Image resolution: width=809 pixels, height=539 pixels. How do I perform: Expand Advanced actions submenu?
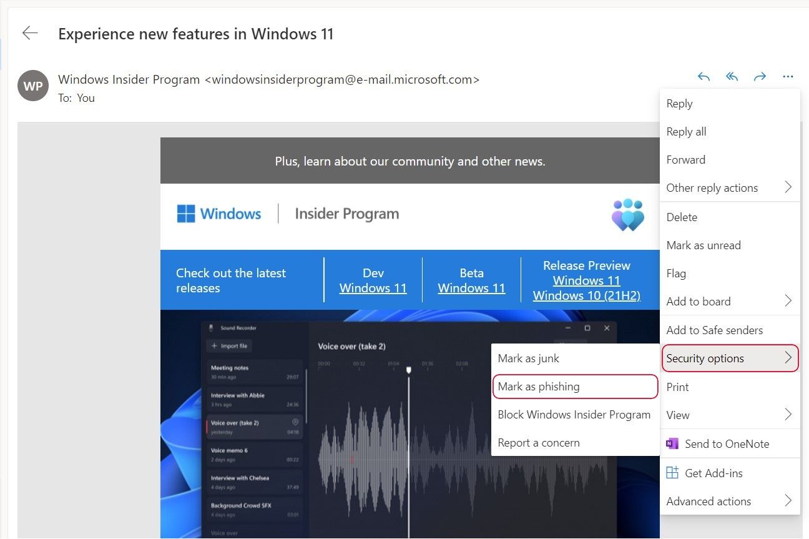click(730, 502)
